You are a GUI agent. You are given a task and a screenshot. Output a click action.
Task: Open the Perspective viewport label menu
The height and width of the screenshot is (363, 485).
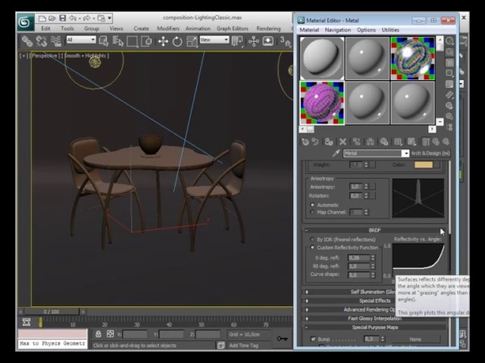click(x=44, y=56)
